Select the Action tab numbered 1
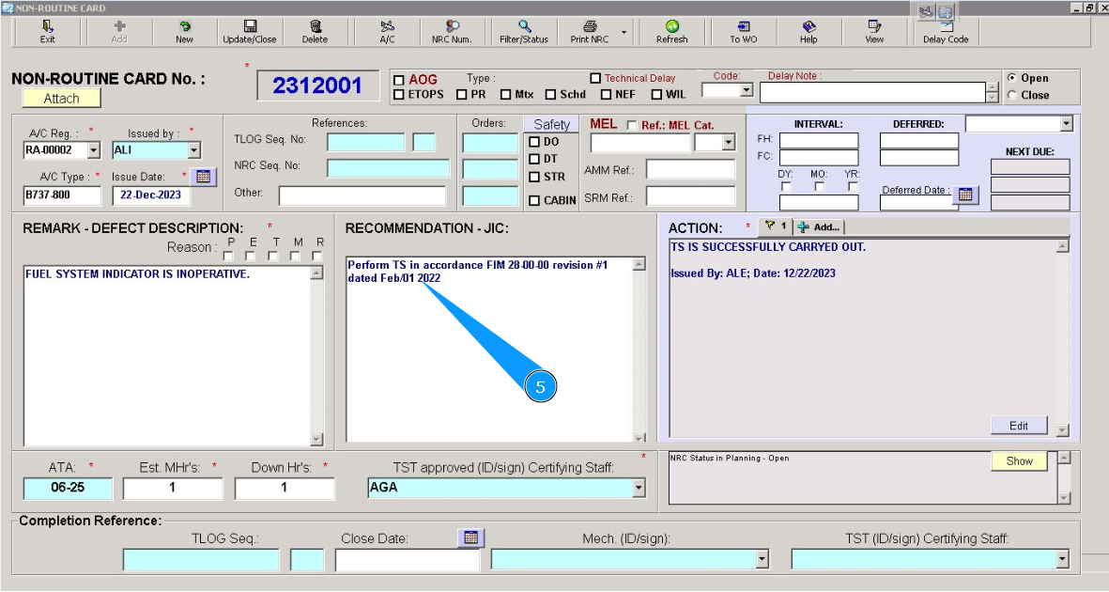 pos(775,226)
